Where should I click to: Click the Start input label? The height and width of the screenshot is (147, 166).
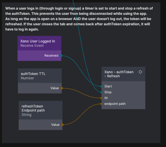click(108, 86)
